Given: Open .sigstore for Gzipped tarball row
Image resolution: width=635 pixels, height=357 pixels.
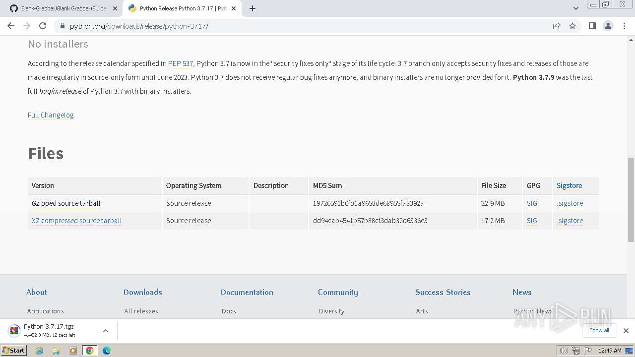Looking at the screenshot, I should [x=570, y=203].
